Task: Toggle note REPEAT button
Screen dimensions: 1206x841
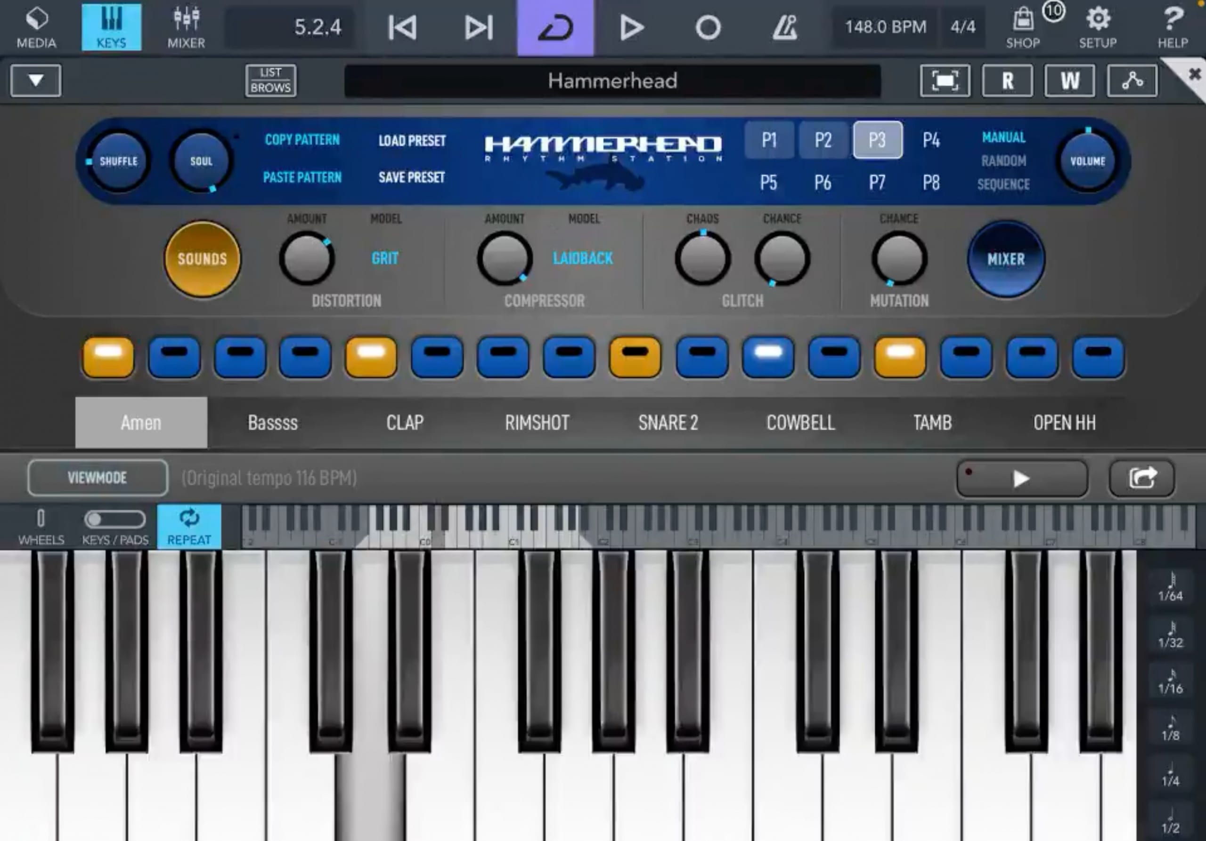Action: 189,527
